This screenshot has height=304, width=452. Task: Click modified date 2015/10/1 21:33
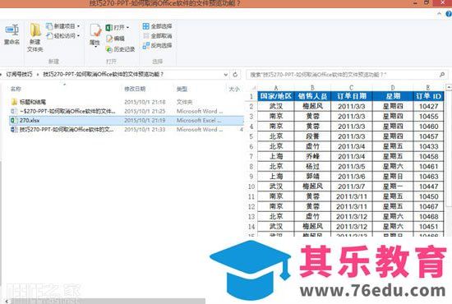(145, 130)
